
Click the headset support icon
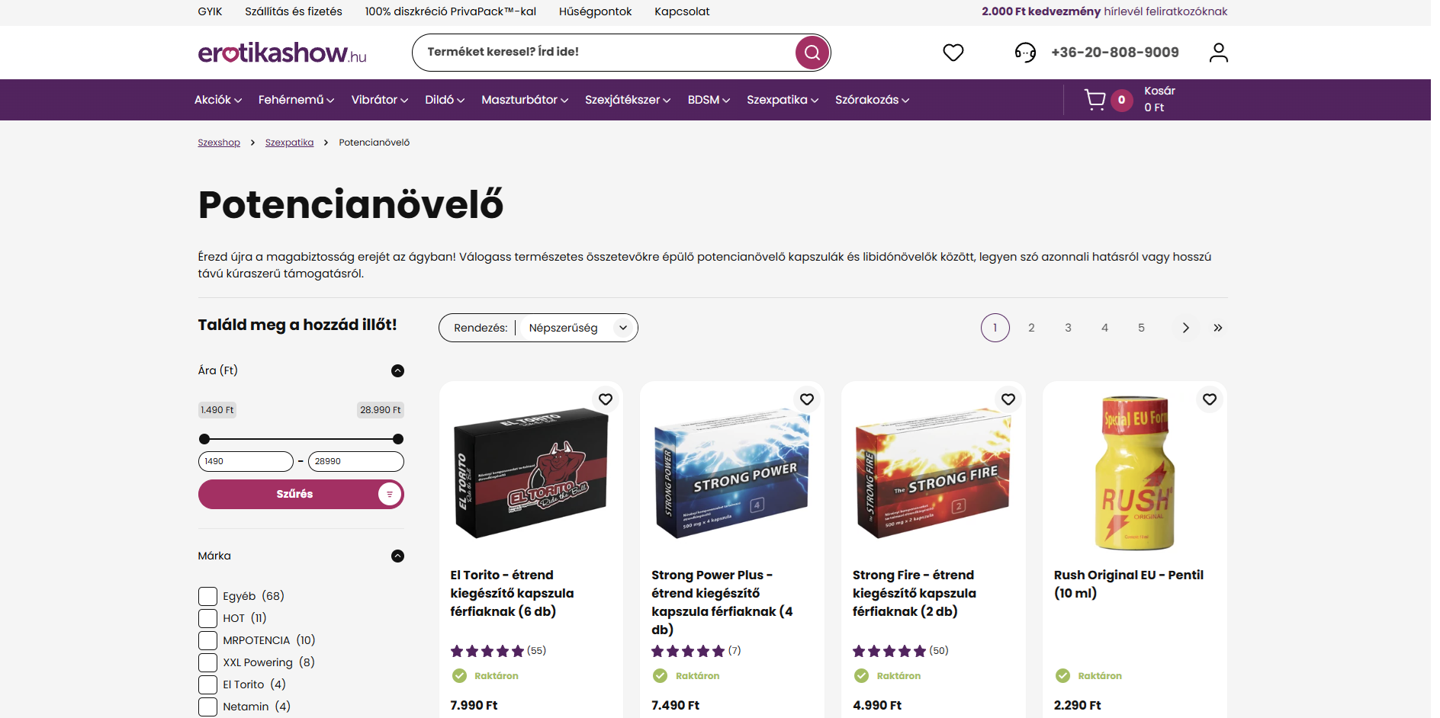point(1025,53)
